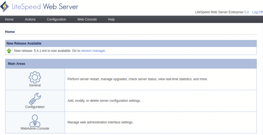
Task: Click the General label under gear
Action: (x=35, y=85)
